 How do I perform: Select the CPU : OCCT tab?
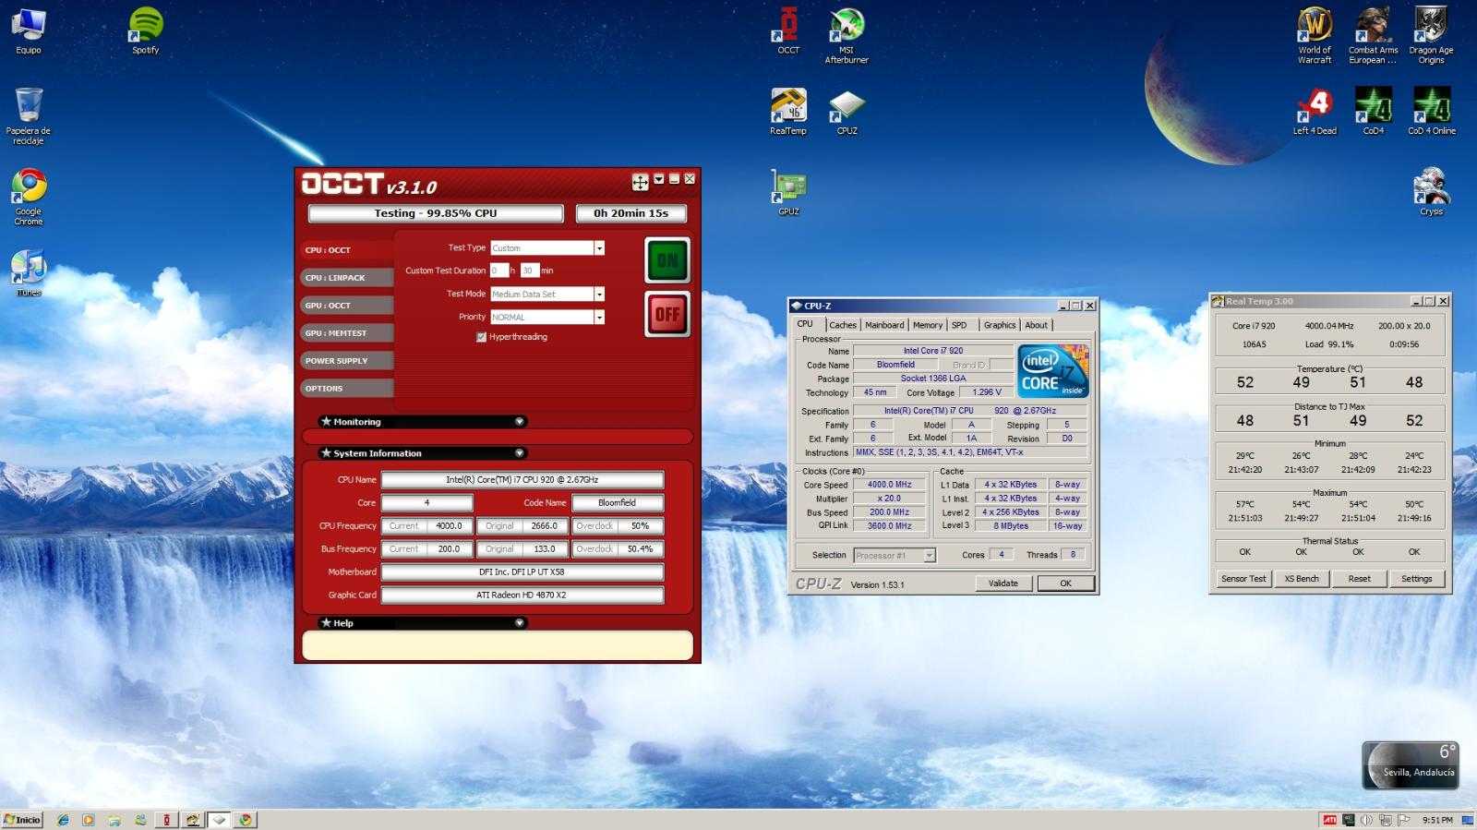347,250
